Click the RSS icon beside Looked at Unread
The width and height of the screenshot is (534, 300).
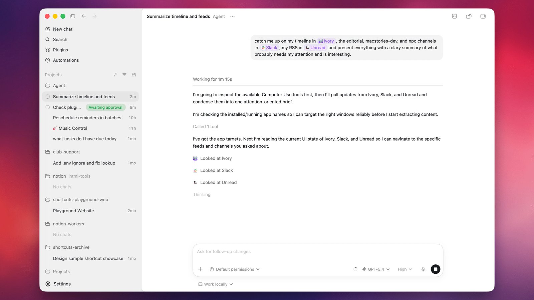click(195, 182)
